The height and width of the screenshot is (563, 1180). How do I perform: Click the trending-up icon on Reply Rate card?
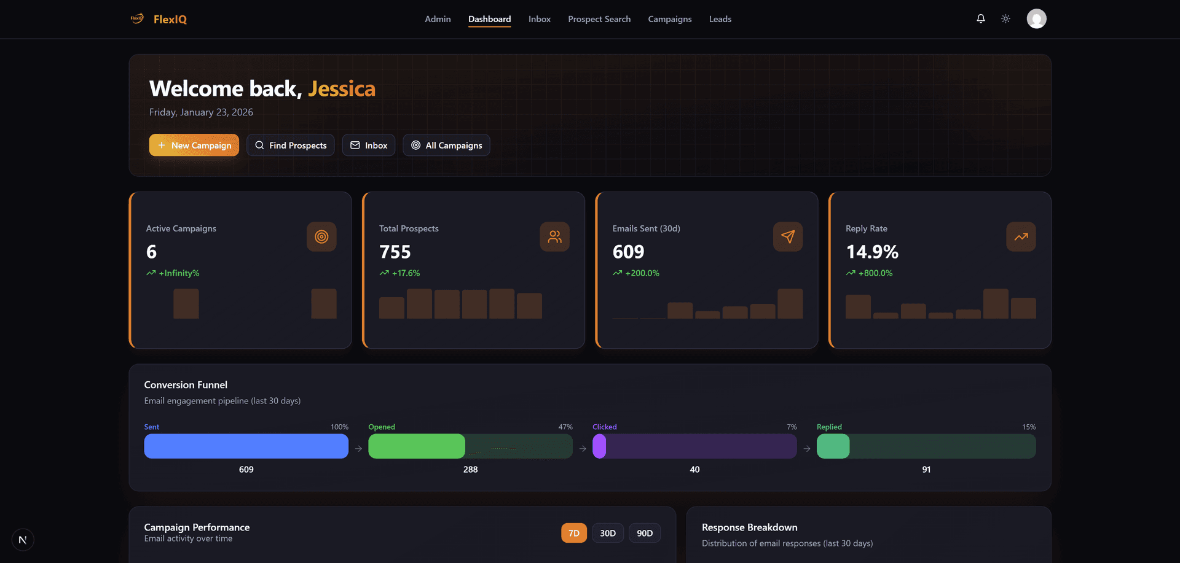click(x=1021, y=236)
